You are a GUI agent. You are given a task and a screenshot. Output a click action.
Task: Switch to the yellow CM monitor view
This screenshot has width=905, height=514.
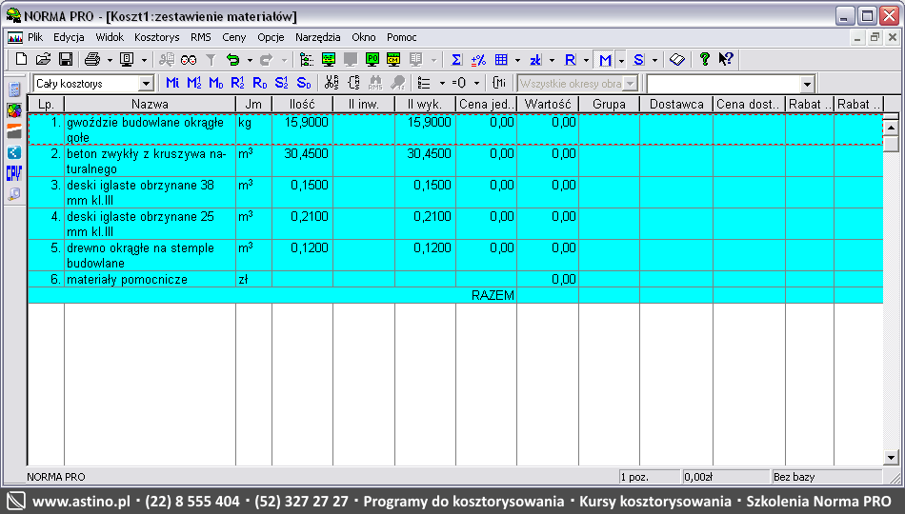(393, 59)
